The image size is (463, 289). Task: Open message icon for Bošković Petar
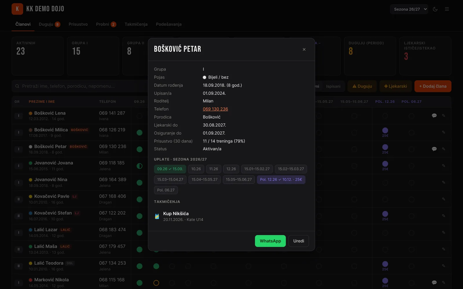tap(434, 149)
